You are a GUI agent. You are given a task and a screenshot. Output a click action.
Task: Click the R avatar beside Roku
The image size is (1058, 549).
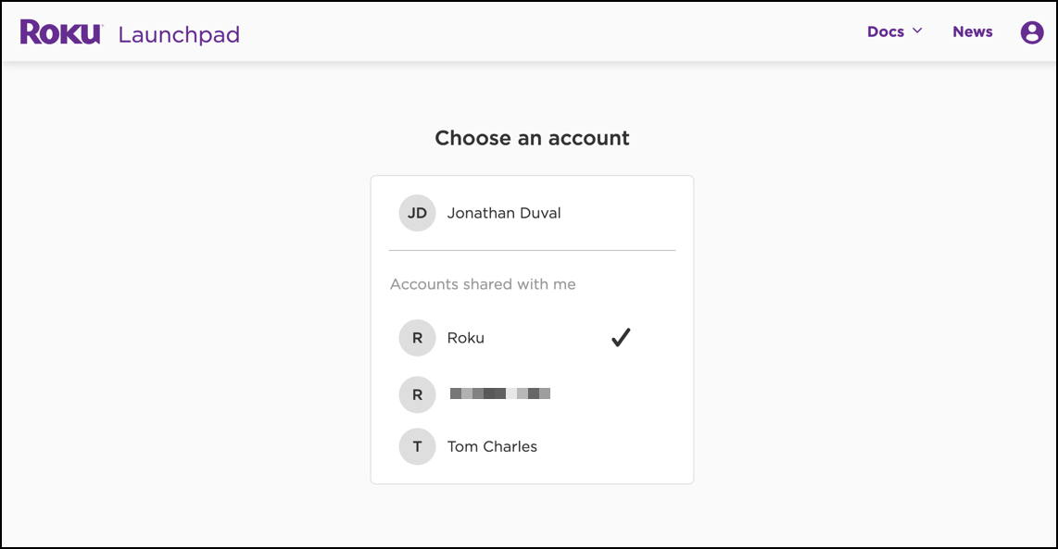click(417, 338)
